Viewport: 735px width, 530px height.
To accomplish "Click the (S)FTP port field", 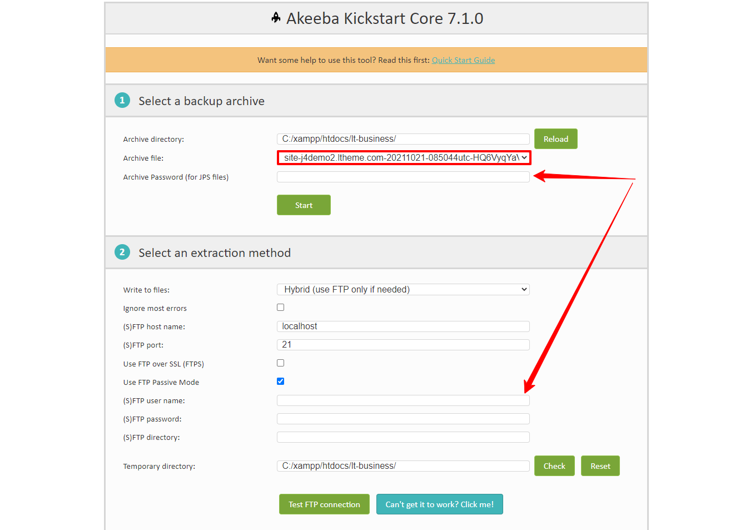I will (x=403, y=345).
